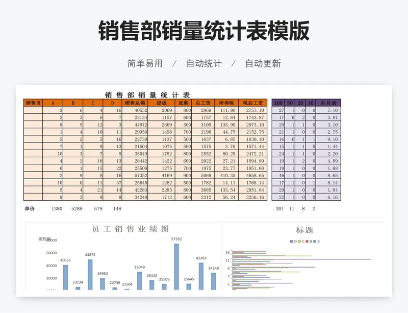The image size is (408, 313).
Task: Click the 50000 axis label in bar chart
Action: point(52,253)
